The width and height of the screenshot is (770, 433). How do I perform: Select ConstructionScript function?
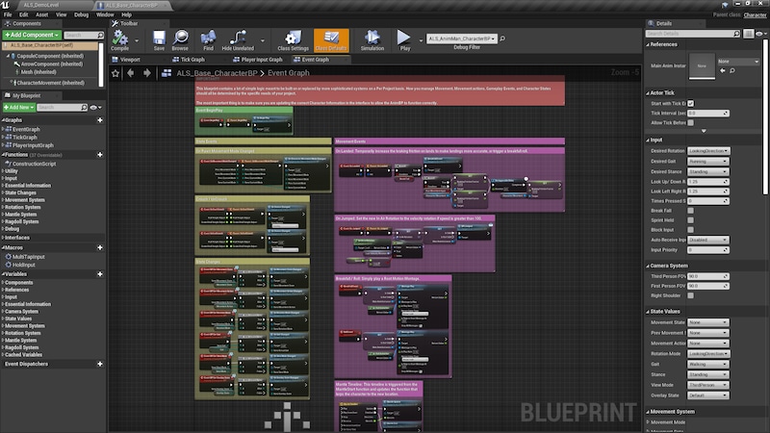(34, 164)
